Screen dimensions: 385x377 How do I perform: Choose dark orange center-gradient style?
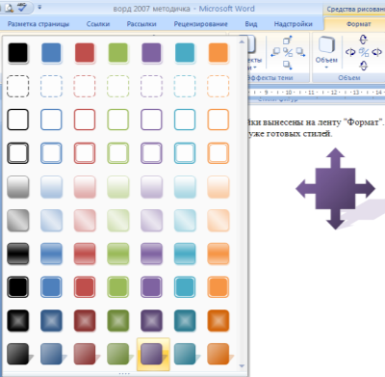tap(218, 320)
